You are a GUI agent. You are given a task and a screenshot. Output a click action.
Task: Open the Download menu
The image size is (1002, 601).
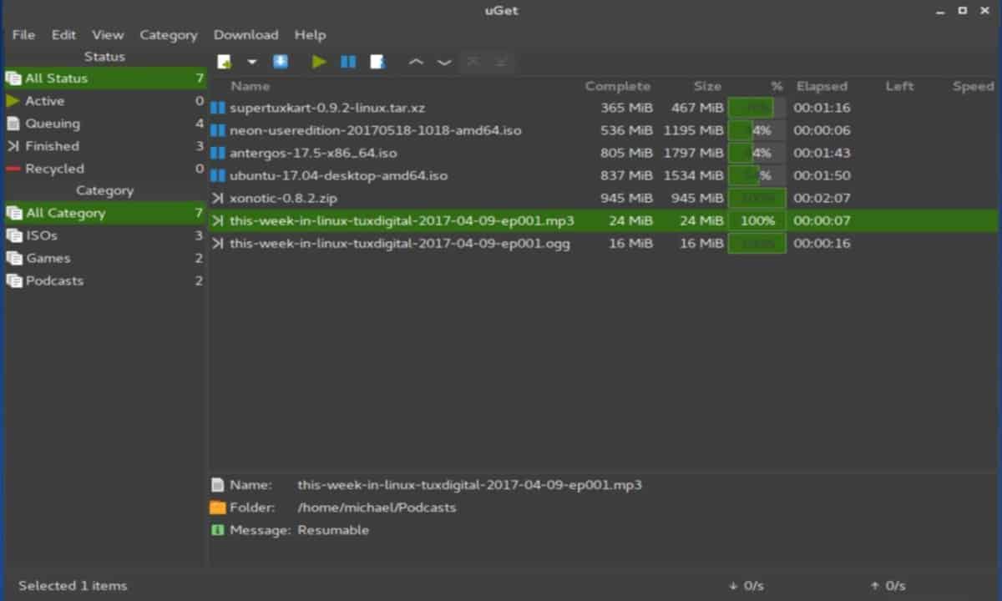245,35
